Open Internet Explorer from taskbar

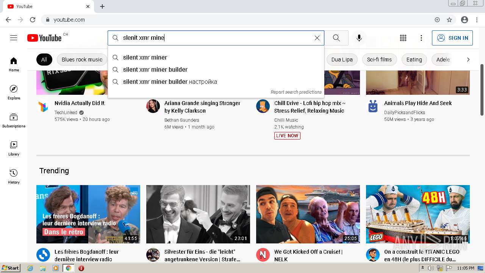[x=30, y=268]
